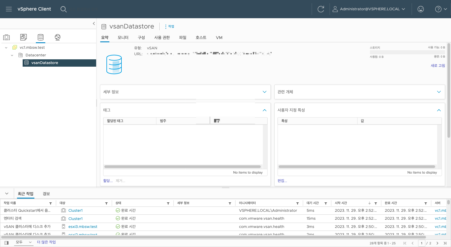The width and height of the screenshot is (451, 247).
Task: Collapse the 사용자 지정 특성 card
Action: tap(439, 110)
